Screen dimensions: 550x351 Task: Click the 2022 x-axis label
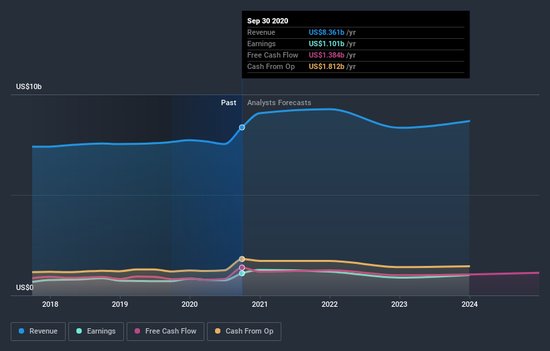pyautogui.click(x=330, y=304)
